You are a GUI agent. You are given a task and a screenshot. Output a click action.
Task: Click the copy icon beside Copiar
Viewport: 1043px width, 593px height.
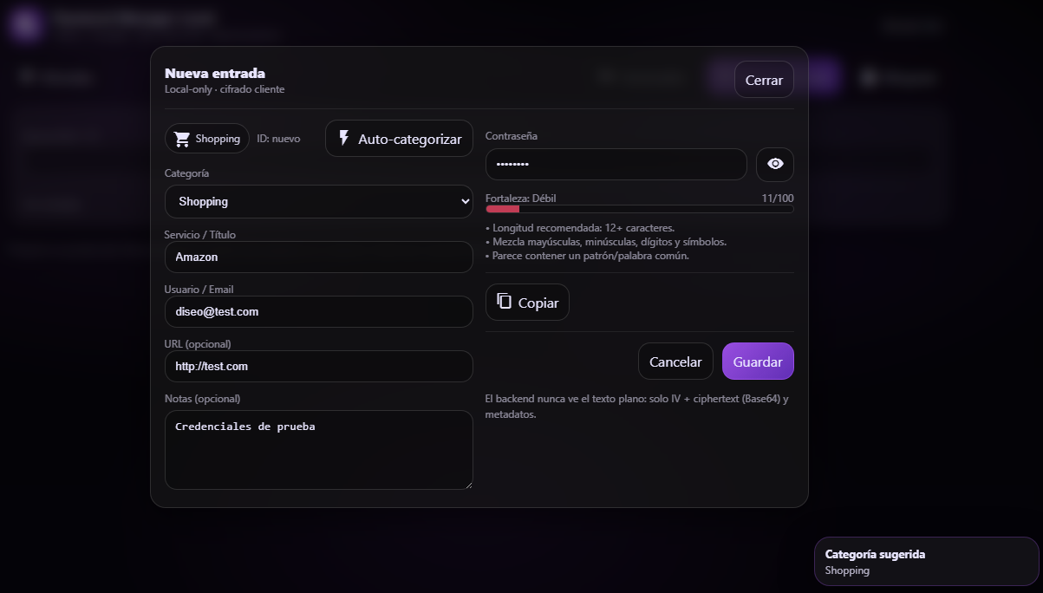[504, 302]
